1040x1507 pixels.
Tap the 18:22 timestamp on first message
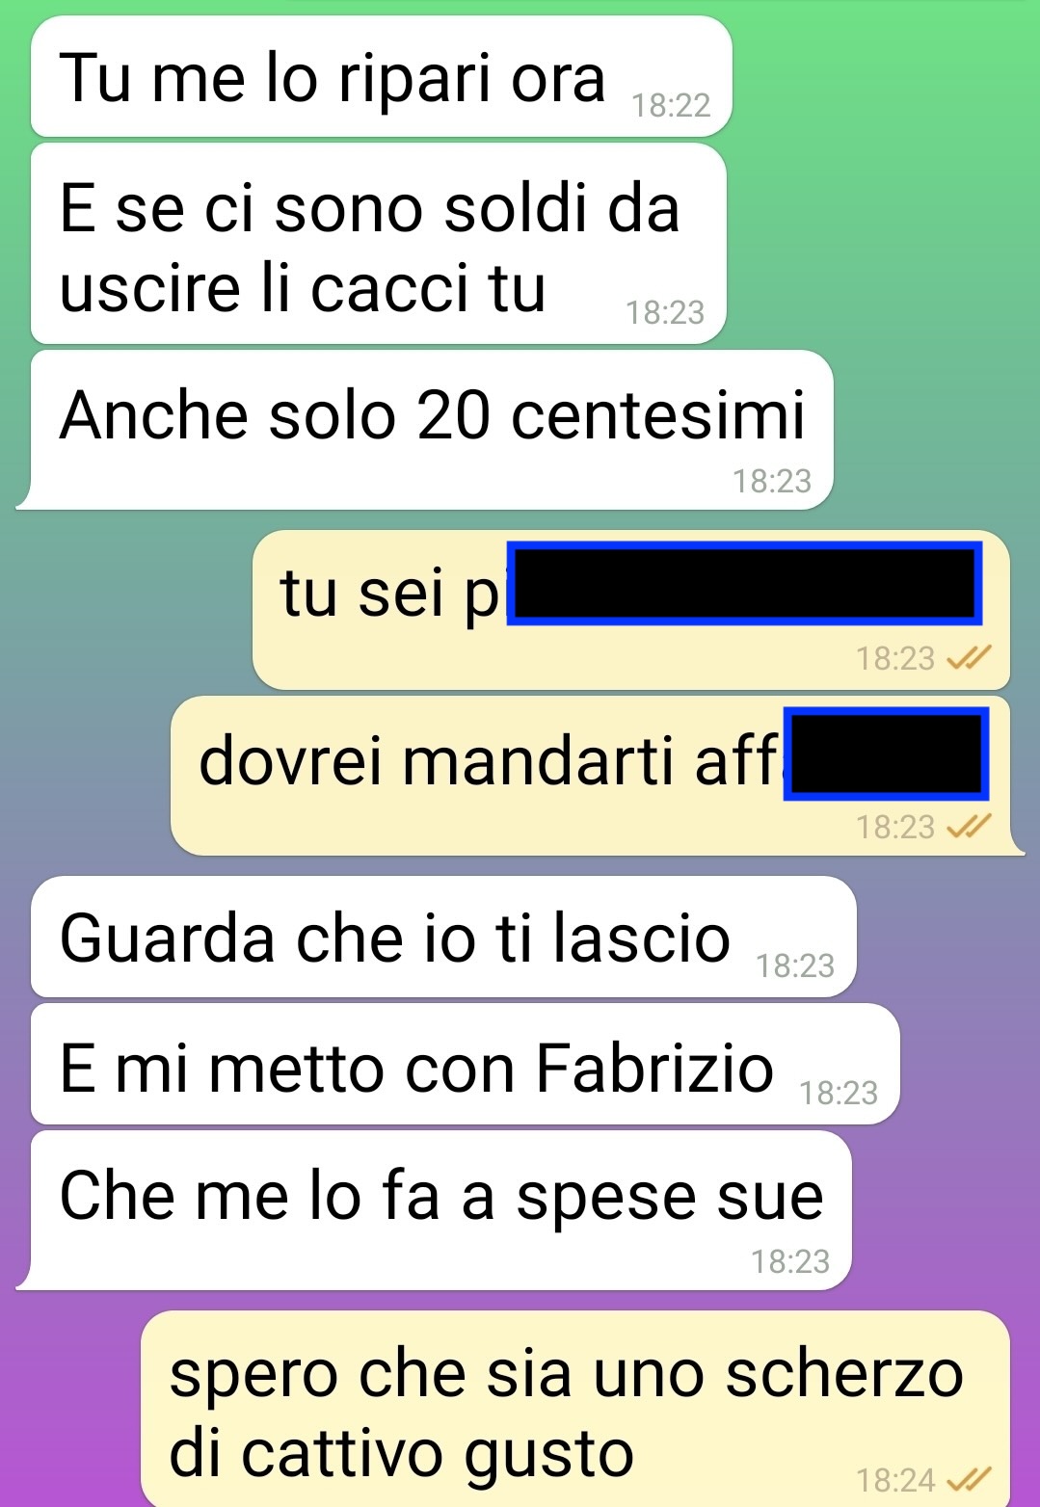[671, 105]
